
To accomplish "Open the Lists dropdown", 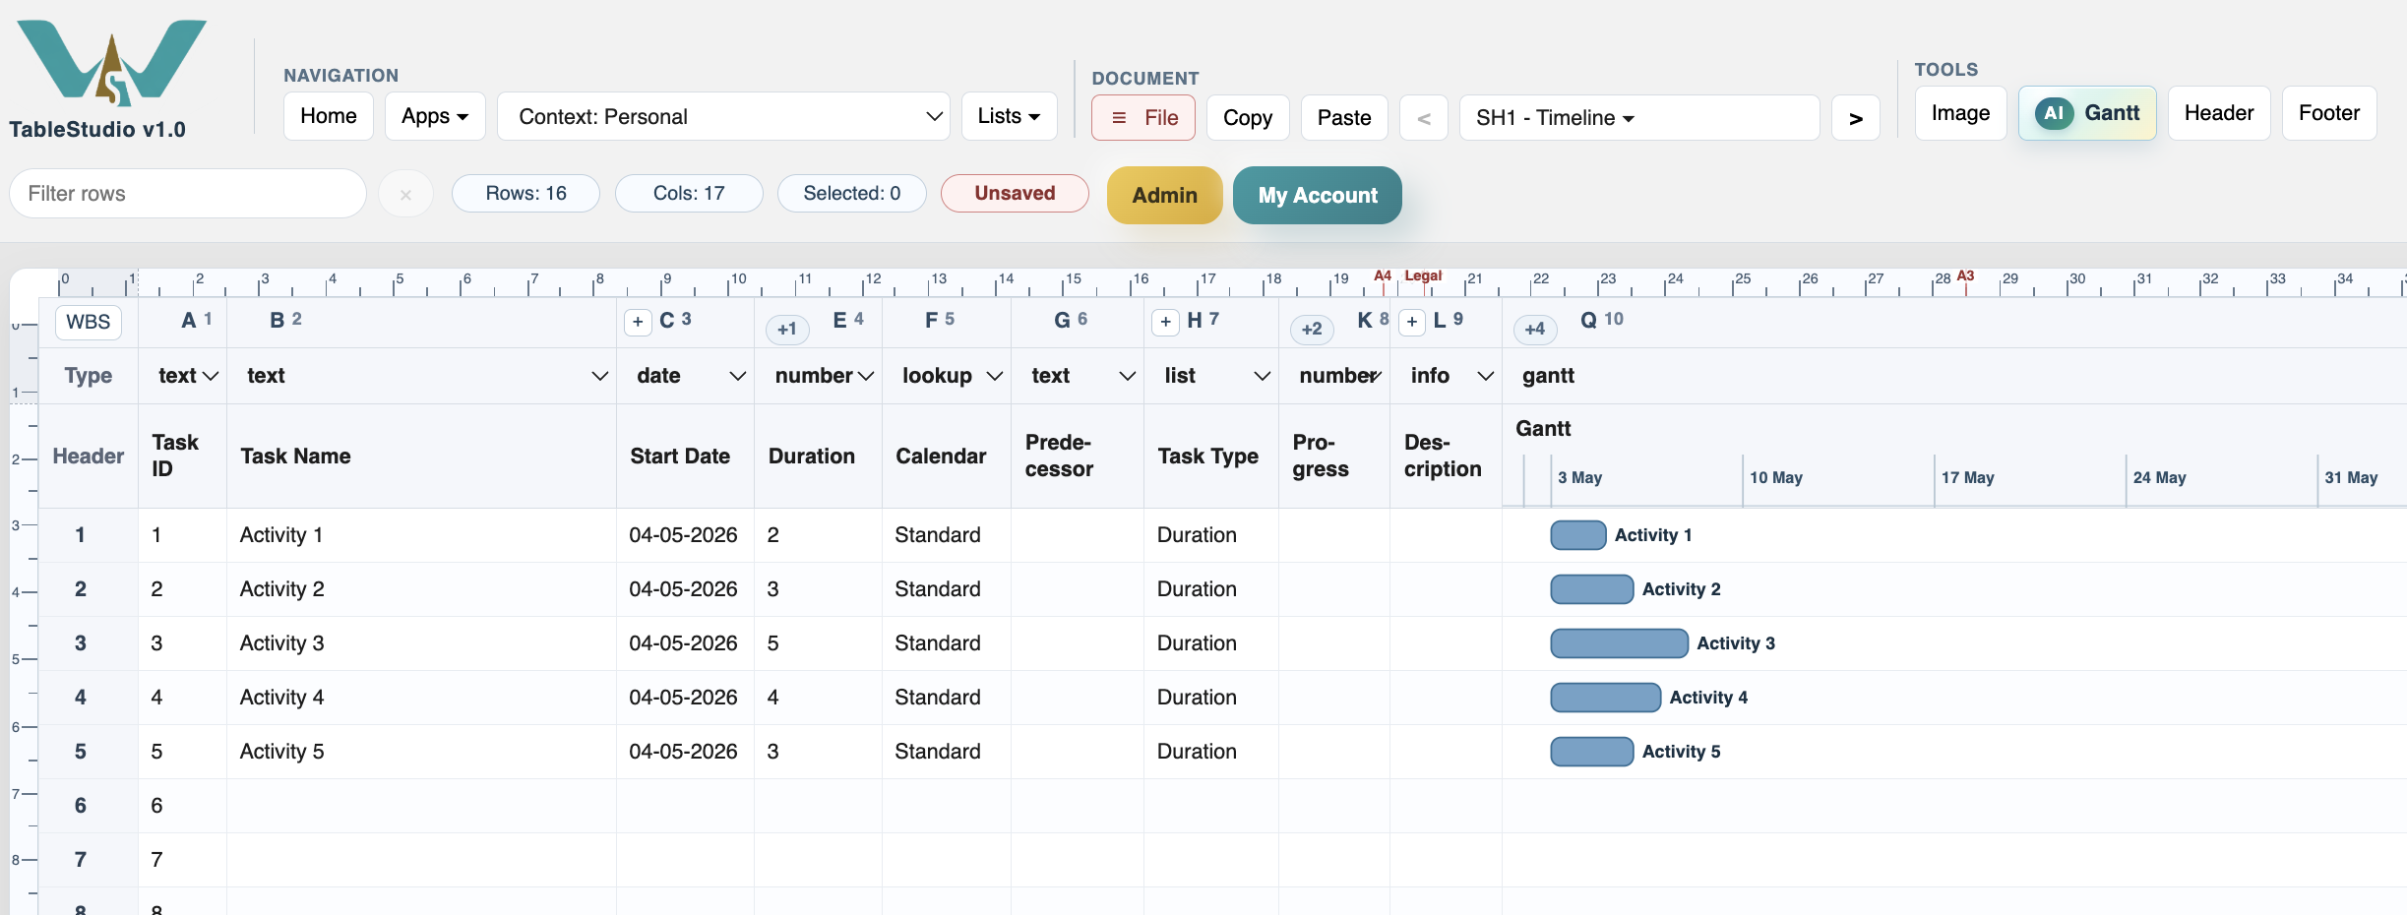I will 1010,116.
